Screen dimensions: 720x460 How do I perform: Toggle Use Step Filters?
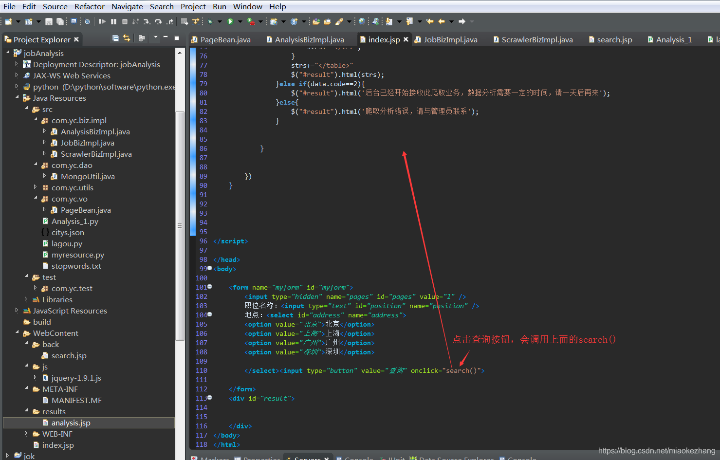point(195,21)
